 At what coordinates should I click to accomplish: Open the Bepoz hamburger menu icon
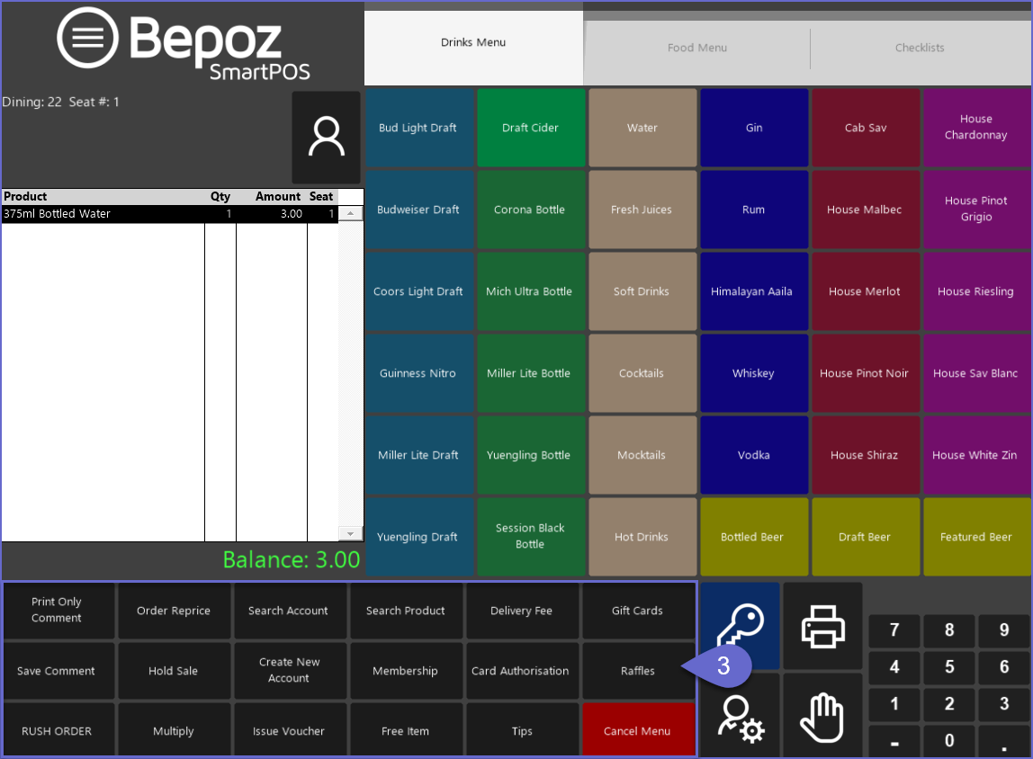(x=87, y=38)
